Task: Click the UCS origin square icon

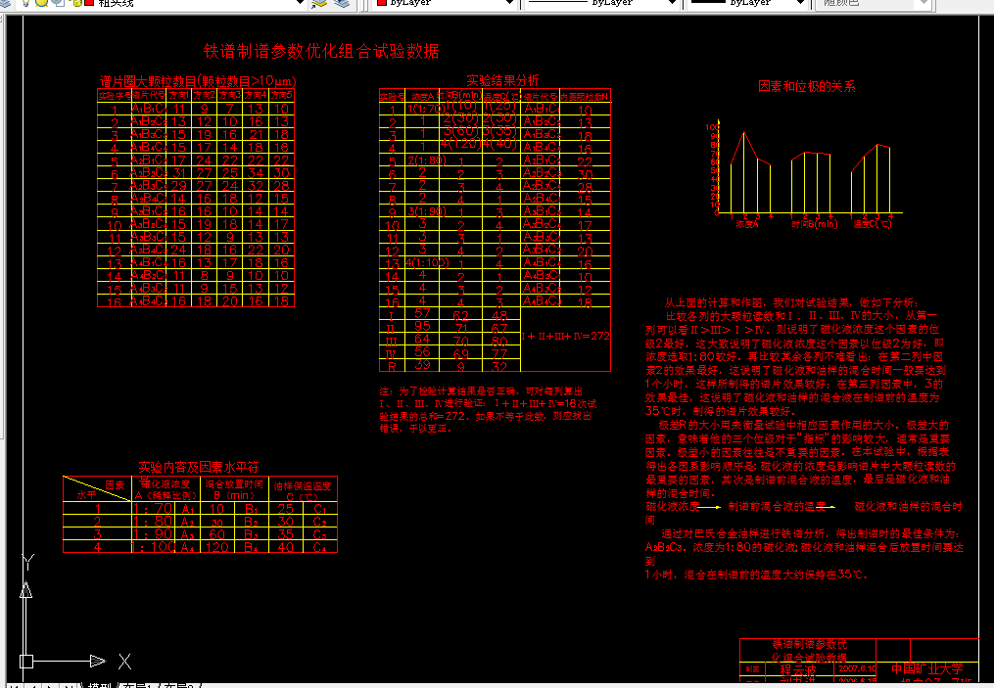Action: 26,662
